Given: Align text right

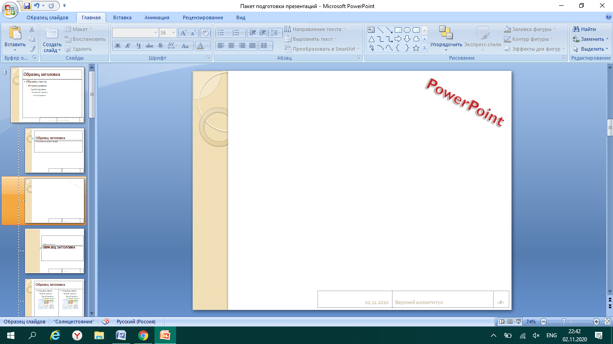Looking at the screenshot, I should (242, 46).
